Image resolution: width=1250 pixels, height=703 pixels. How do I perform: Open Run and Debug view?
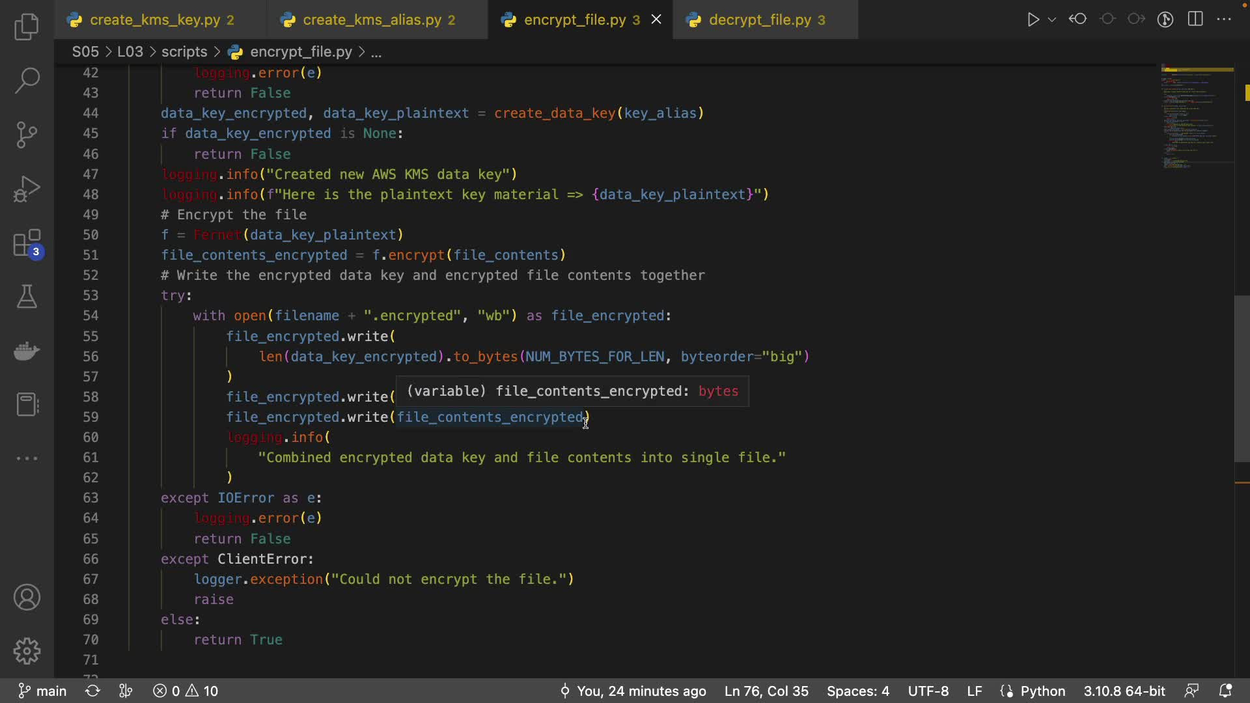(x=27, y=189)
